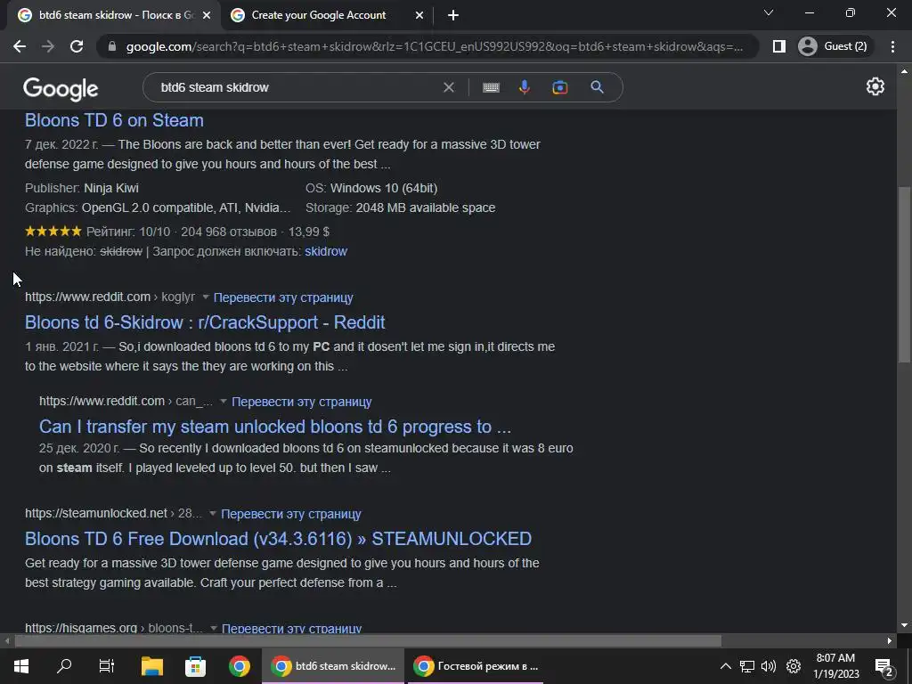Translate the hisgames.org result page
The height and width of the screenshot is (684, 912).
[291, 628]
